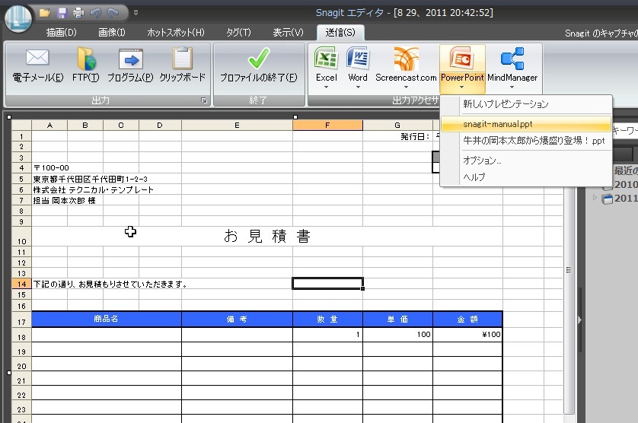The height and width of the screenshot is (423, 638).
Task: Send capture to Word icon
Action: pos(358,58)
